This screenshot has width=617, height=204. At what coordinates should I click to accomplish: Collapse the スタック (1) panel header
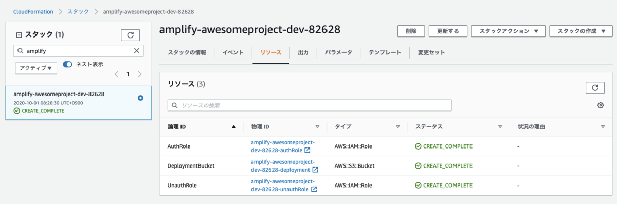tap(19, 35)
